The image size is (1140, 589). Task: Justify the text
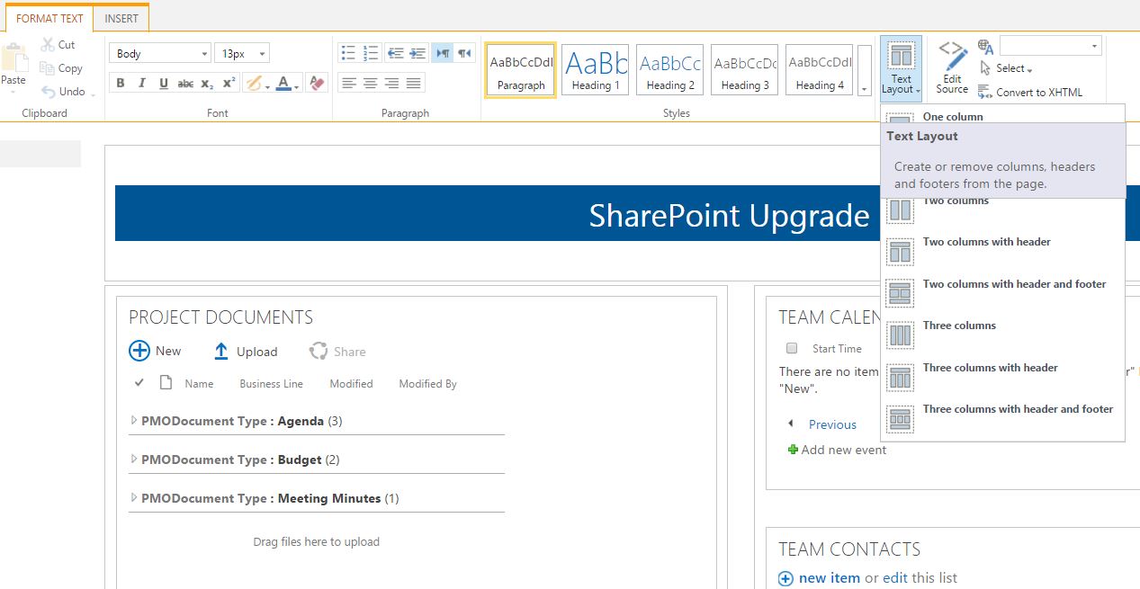[x=413, y=84]
